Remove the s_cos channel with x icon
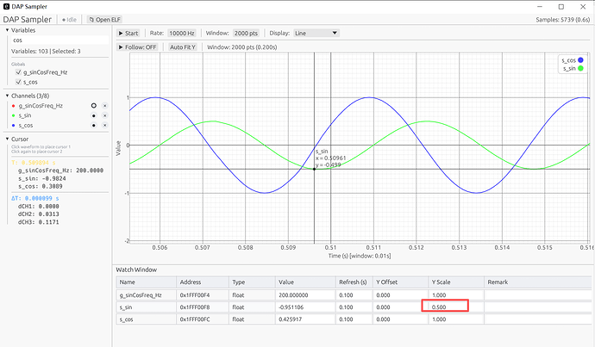 (x=105, y=126)
